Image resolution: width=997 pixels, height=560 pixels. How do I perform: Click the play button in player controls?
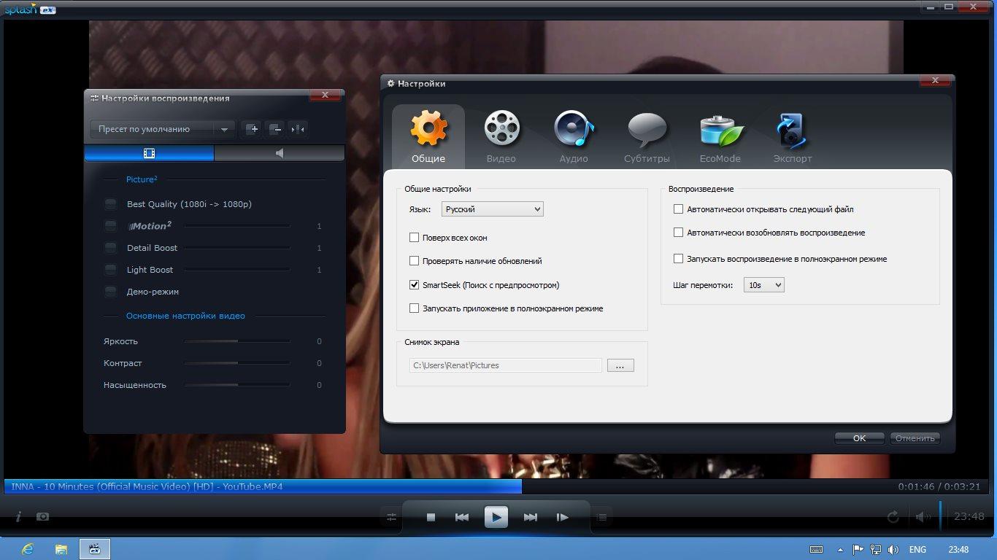click(x=496, y=517)
